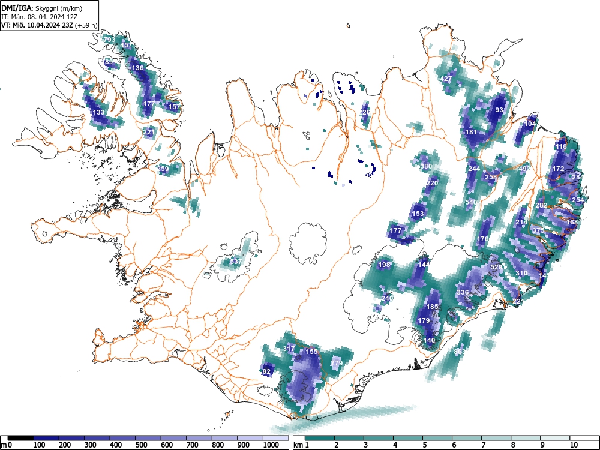Click the '172' visibility value on the map

tap(558, 169)
